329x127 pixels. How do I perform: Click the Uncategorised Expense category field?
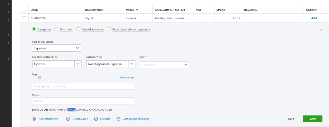[107, 64]
